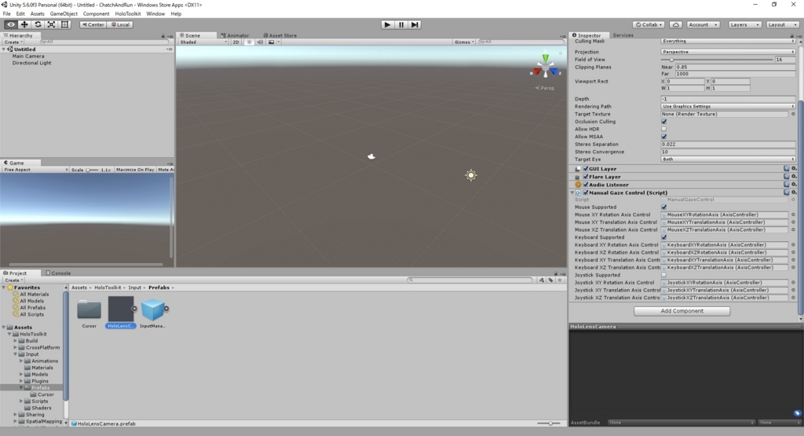804x436 pixels.
Task: Toggle 2D scene view mode
Action: pos(236,42)
